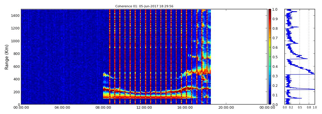322x114 pixels.
Task: Click the 20:00:00 time axis label
Action: tap(226, 107)
